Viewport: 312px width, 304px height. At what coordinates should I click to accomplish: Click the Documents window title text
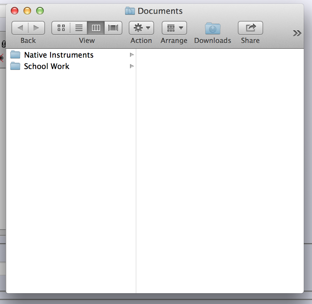160,11
